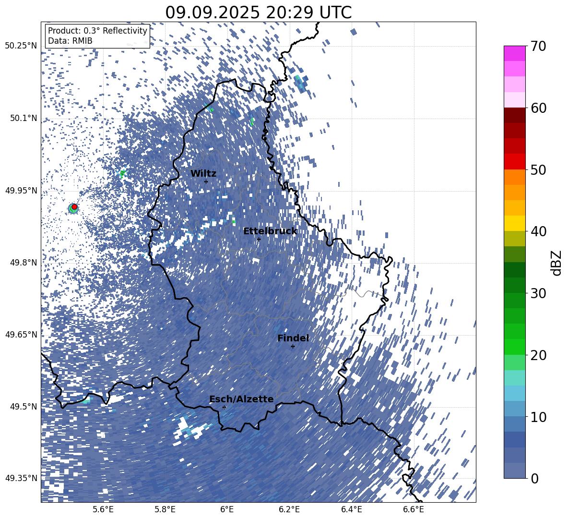Click the Wiltz city label
The image size is (568, 519).
(x=203, y=173)
